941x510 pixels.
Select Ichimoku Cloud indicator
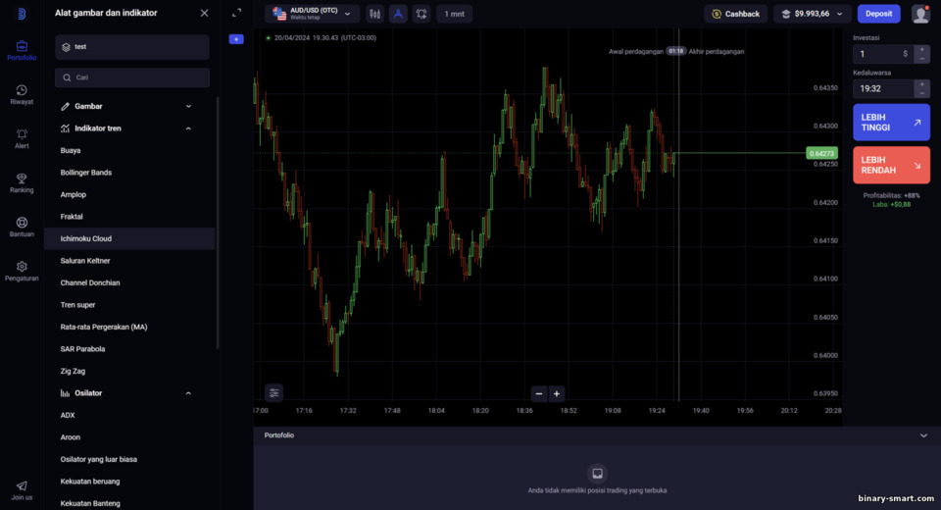(129, 238)
